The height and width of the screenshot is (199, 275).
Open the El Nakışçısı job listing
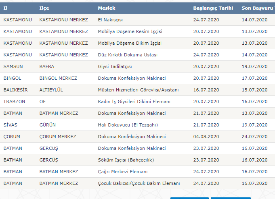(110, 20)
